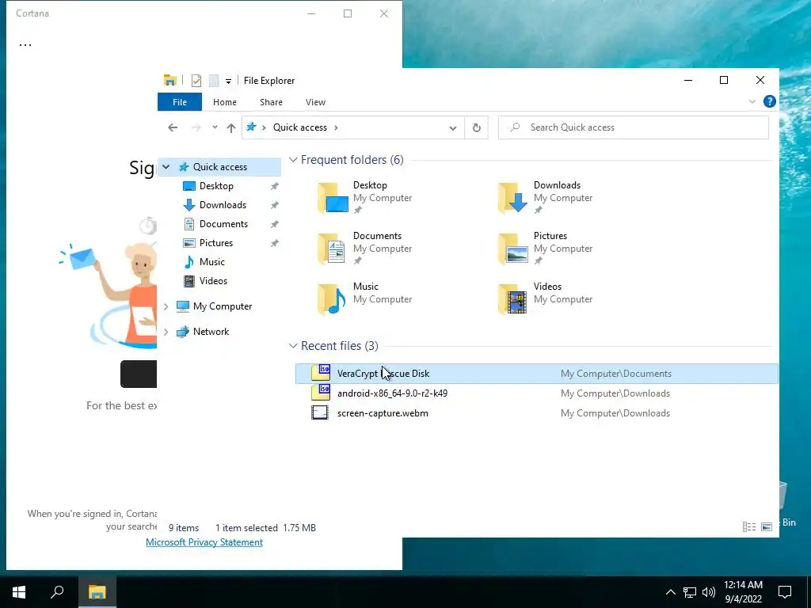Open the File ribbon tab
The image size is (811, 608).
coord(180,102)
